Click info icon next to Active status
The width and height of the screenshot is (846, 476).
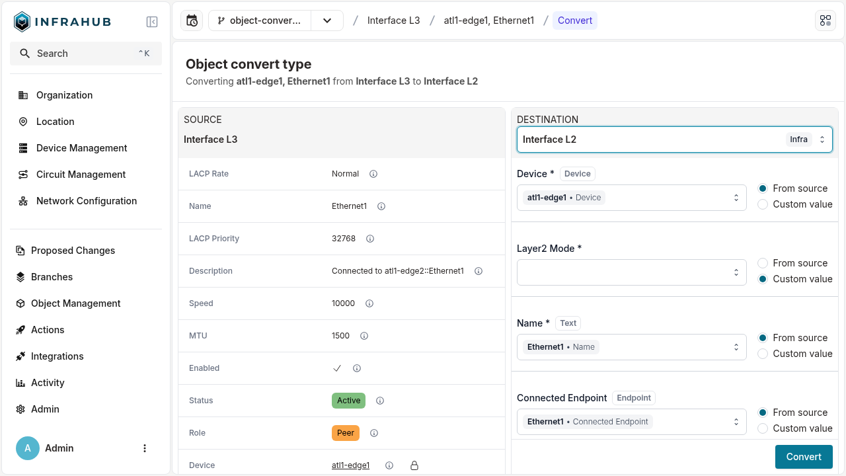pos(380,401)
